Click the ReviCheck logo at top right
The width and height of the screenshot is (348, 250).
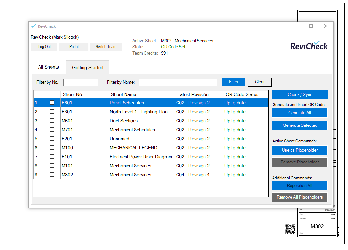[309, 46]
